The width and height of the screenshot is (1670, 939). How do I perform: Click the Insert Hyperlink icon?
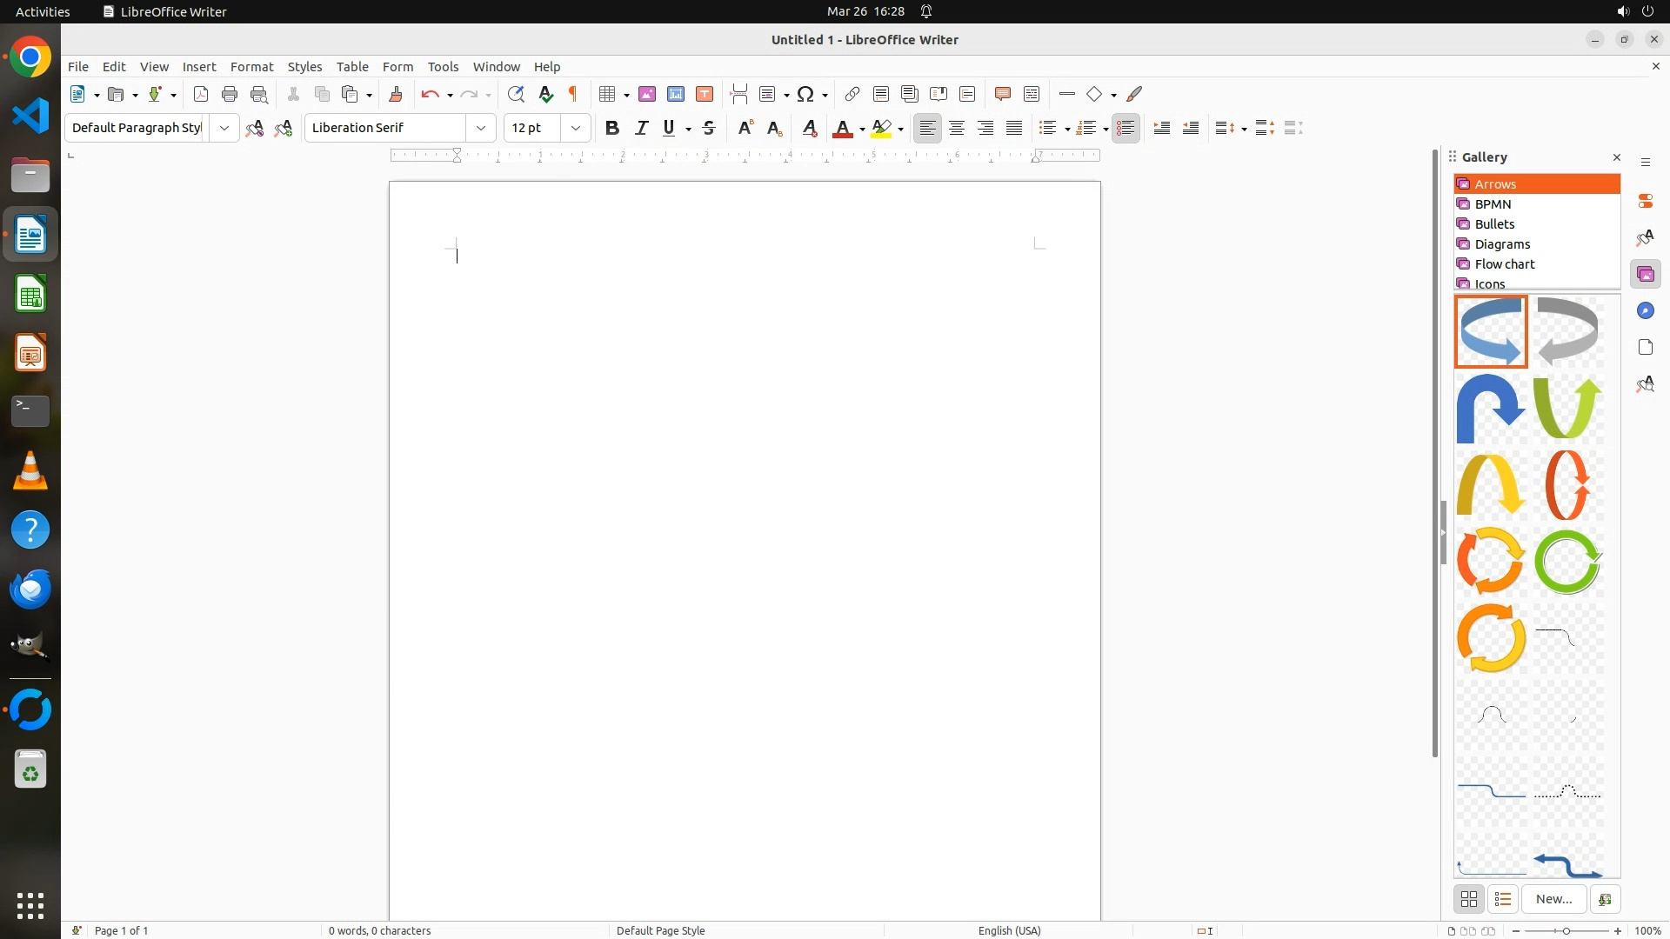852,95
